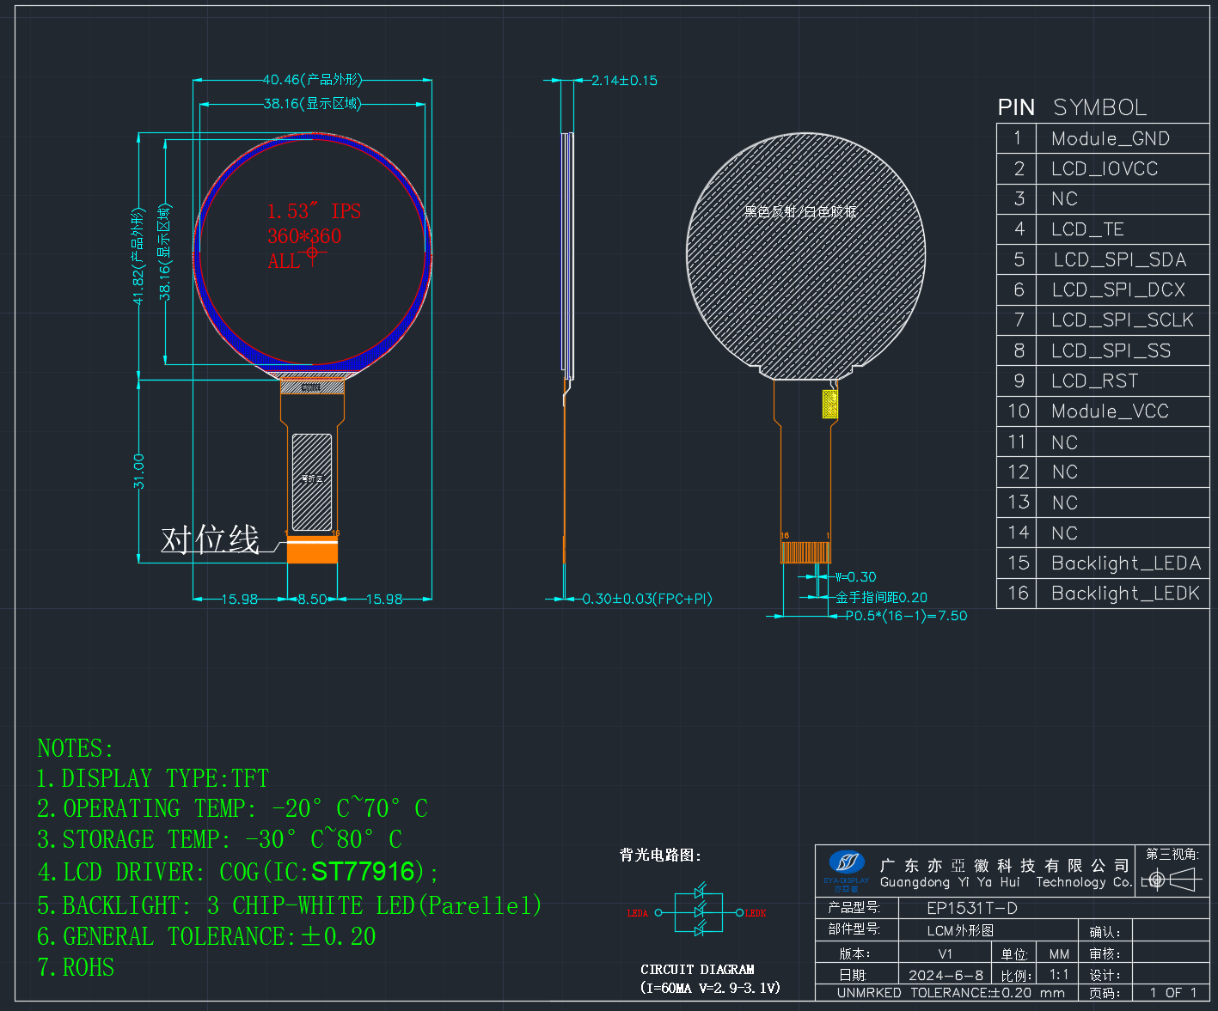Select 'LCD_SPI_SCLK' symbol text
Screen dimensions: 1218x1011
[1123, 320]
